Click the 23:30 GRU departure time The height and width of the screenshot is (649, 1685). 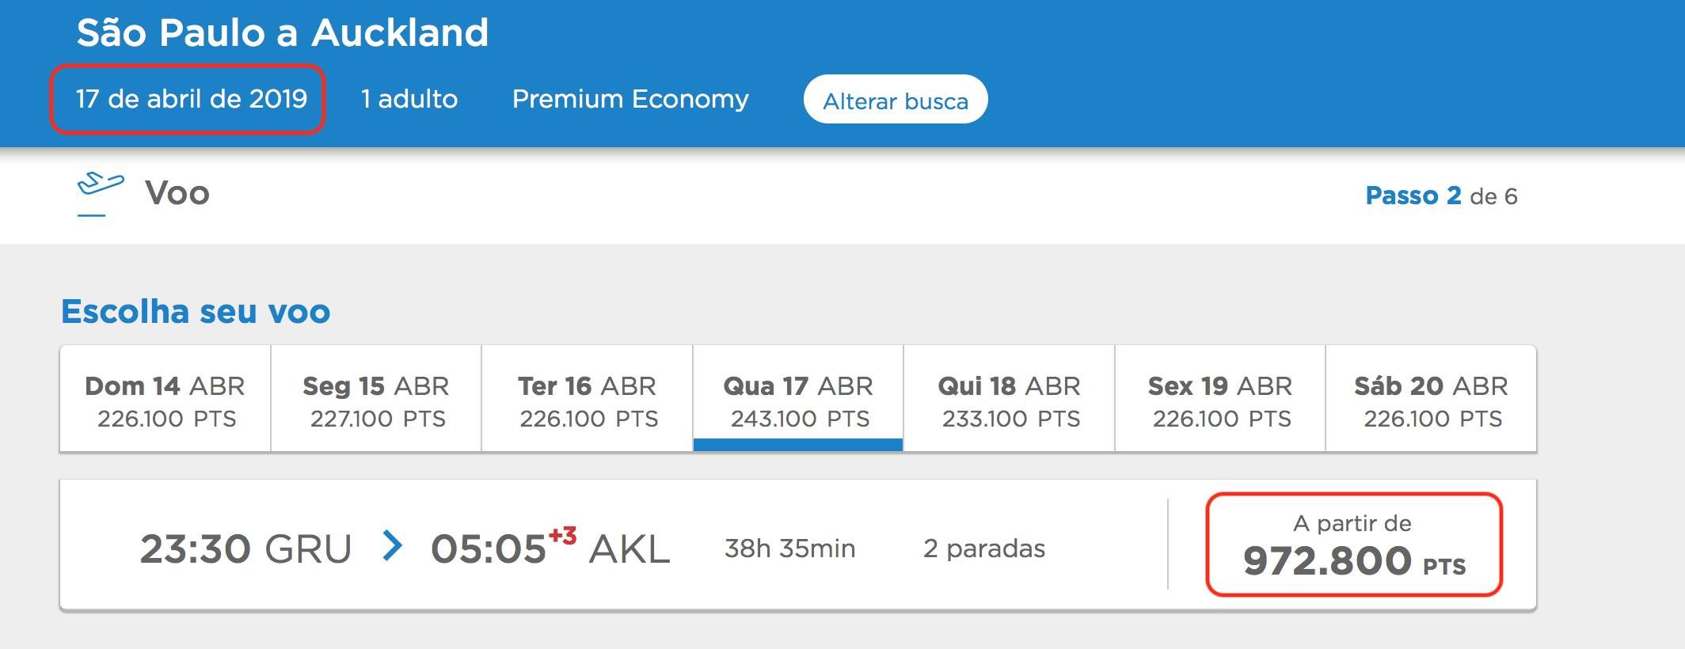pos(245,548)
